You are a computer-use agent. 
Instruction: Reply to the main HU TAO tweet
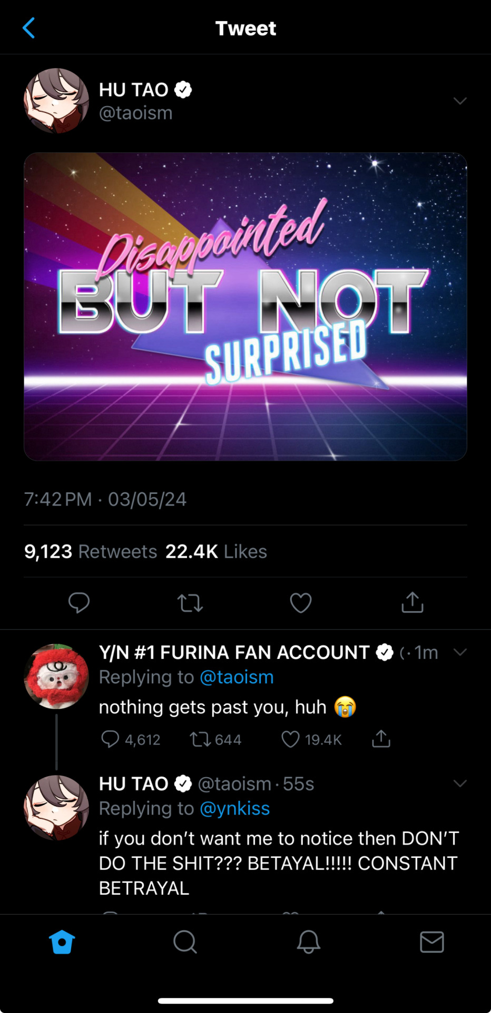pyautogui.click(x=79, y=603)
